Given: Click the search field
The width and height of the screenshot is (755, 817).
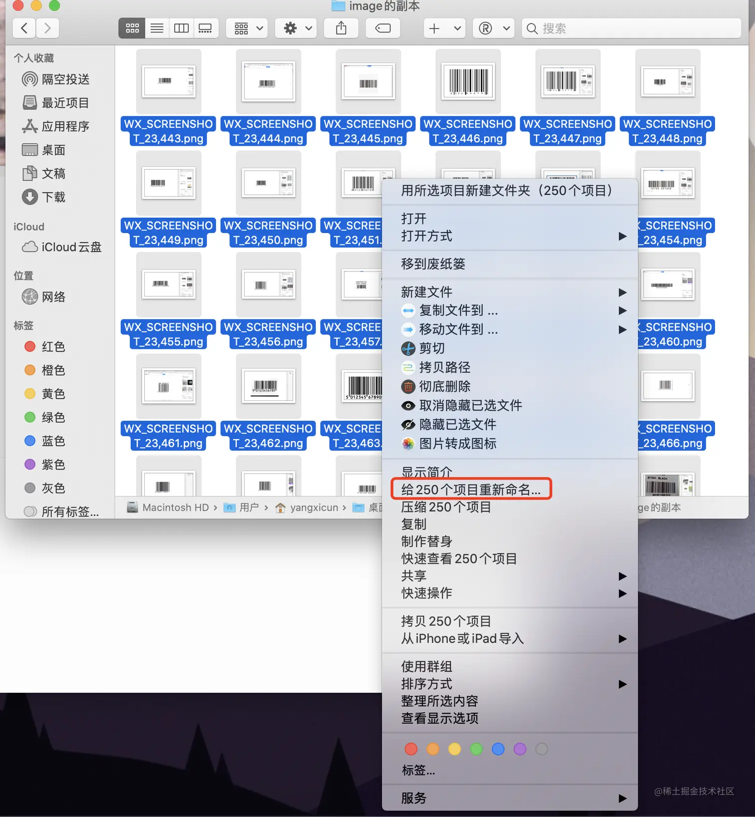Looking at the screenshot, I should click(631, 28).
